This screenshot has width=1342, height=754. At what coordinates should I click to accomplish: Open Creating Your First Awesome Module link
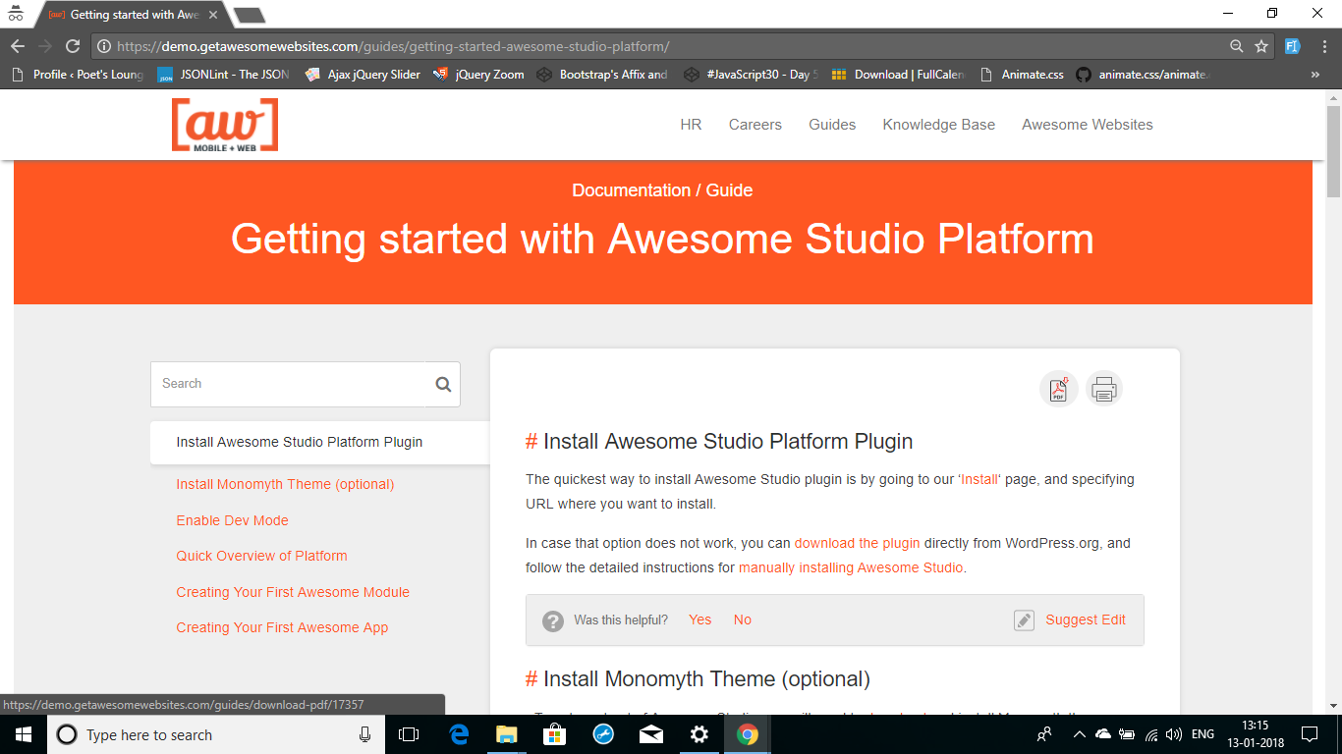tap(293, 592)
